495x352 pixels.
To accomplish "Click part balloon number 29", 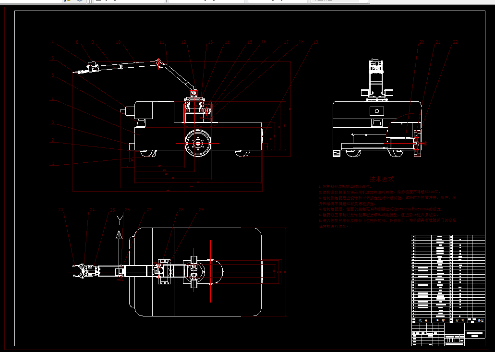I will click(x=202, y=210).
